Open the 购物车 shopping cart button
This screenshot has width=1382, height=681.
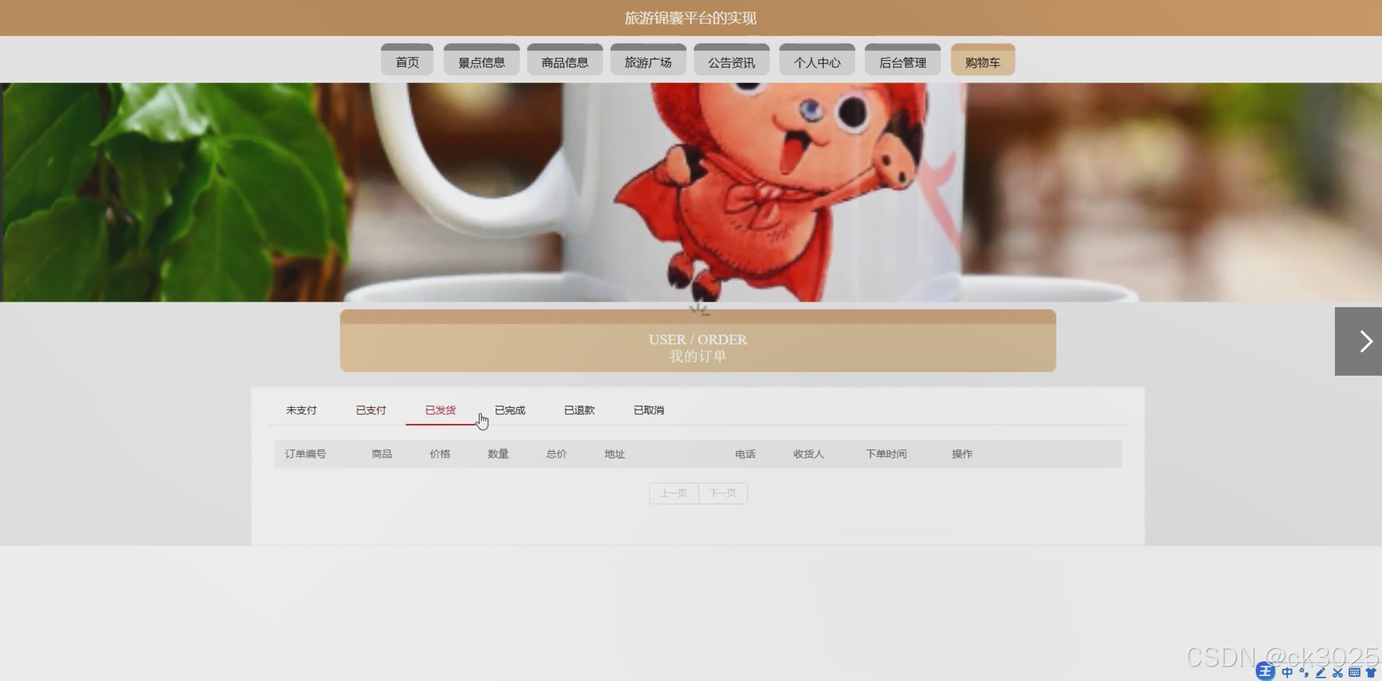click(983, 62)
